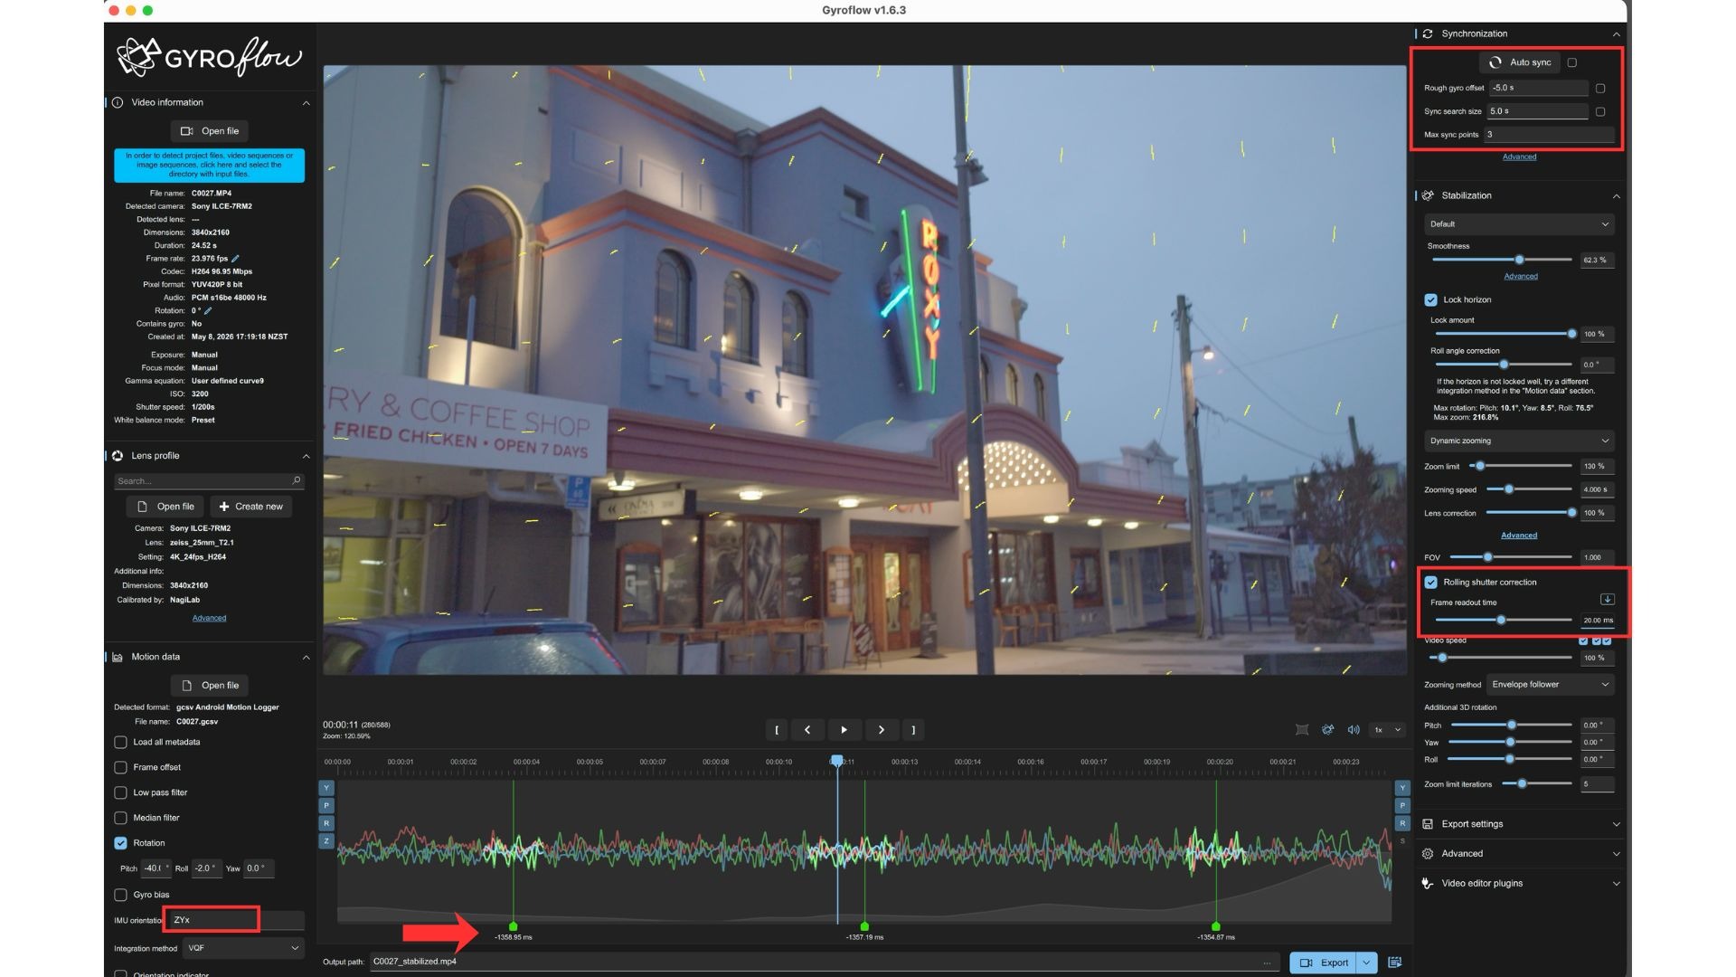Screen dimensions: 1736x977
Task: Tick the checkbox next to Auto sync
Action: click(x=1571, y=62)
